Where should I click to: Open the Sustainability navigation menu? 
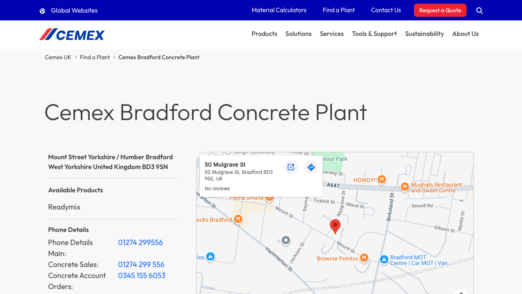(425, 34)
